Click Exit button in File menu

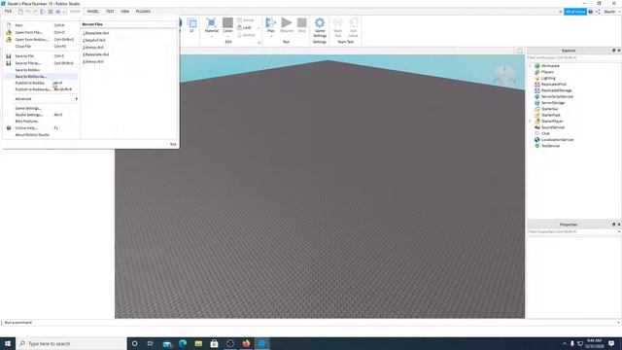[x=173, y=144]
